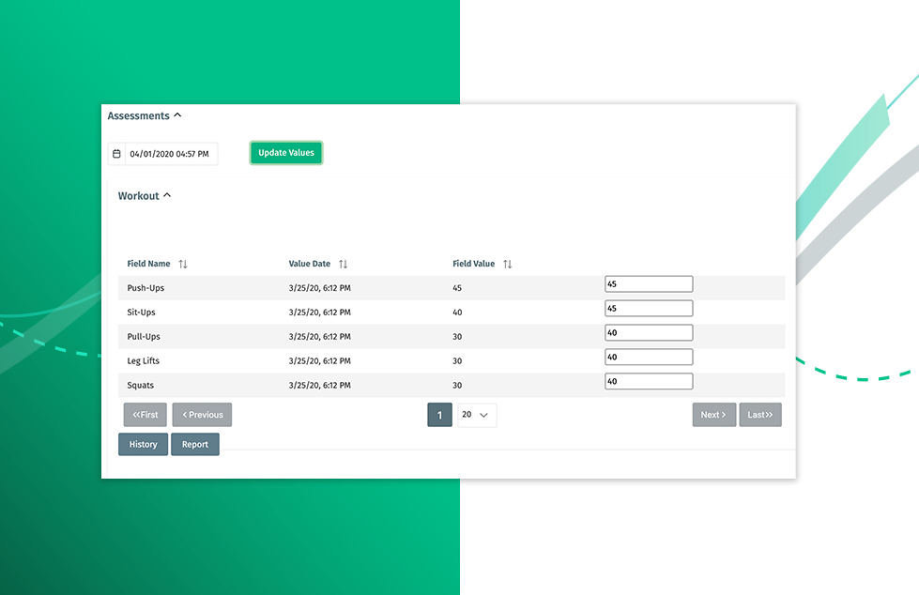The height and width of the screenshot is (595, 919).
Task: Select page number 1
Action: click(439, 415)
